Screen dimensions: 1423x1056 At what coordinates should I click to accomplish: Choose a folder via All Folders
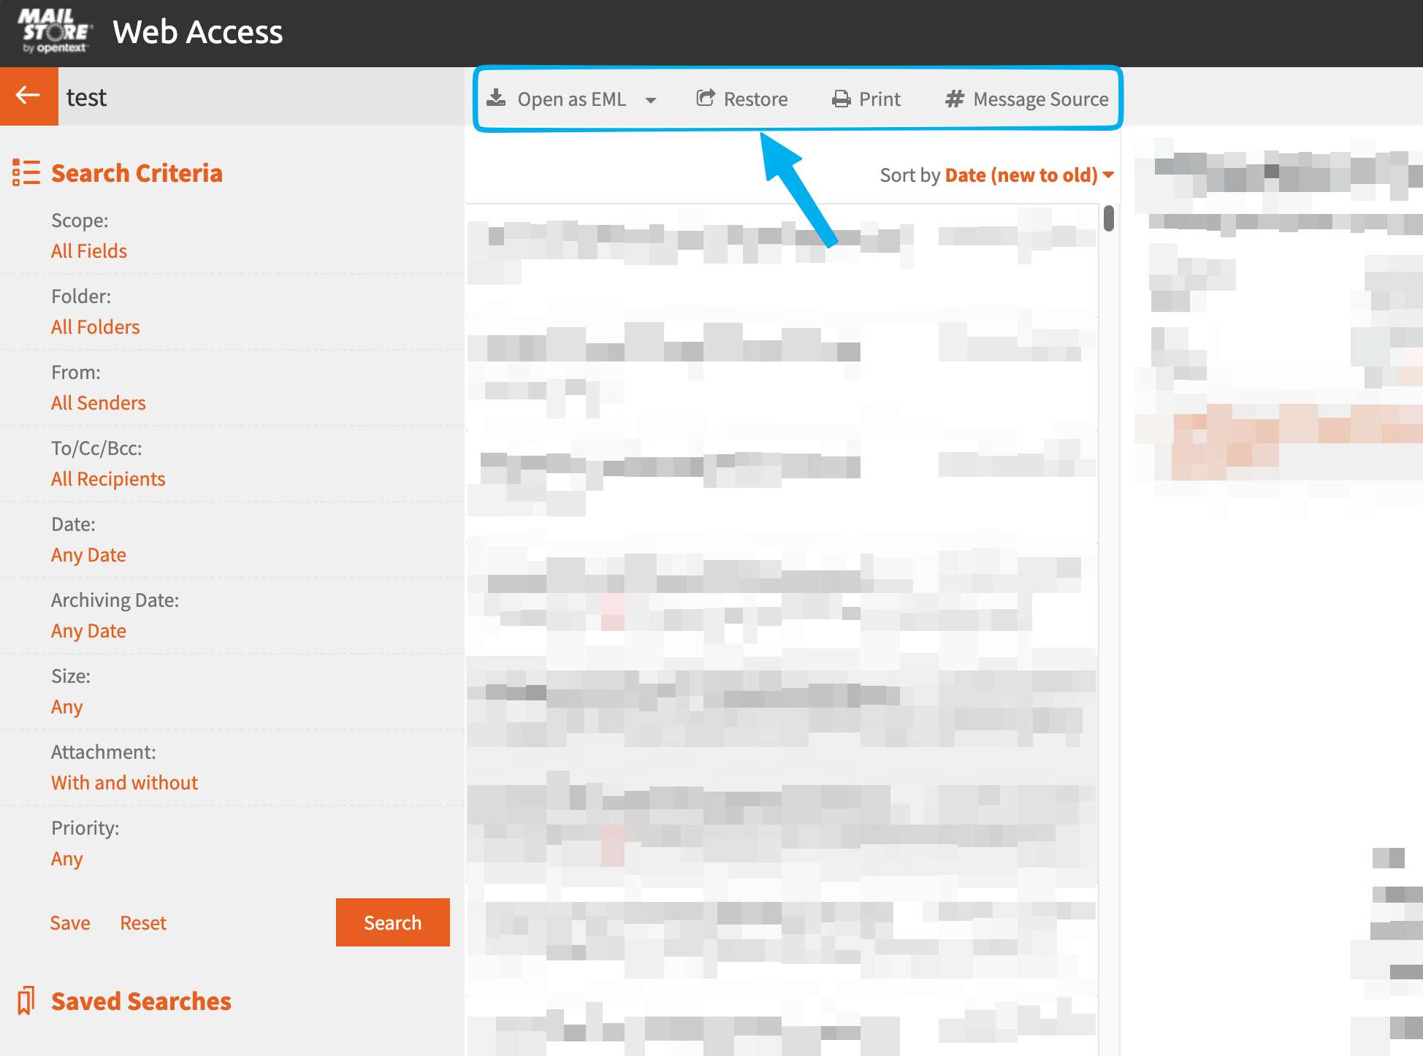[x=95, y=327]
